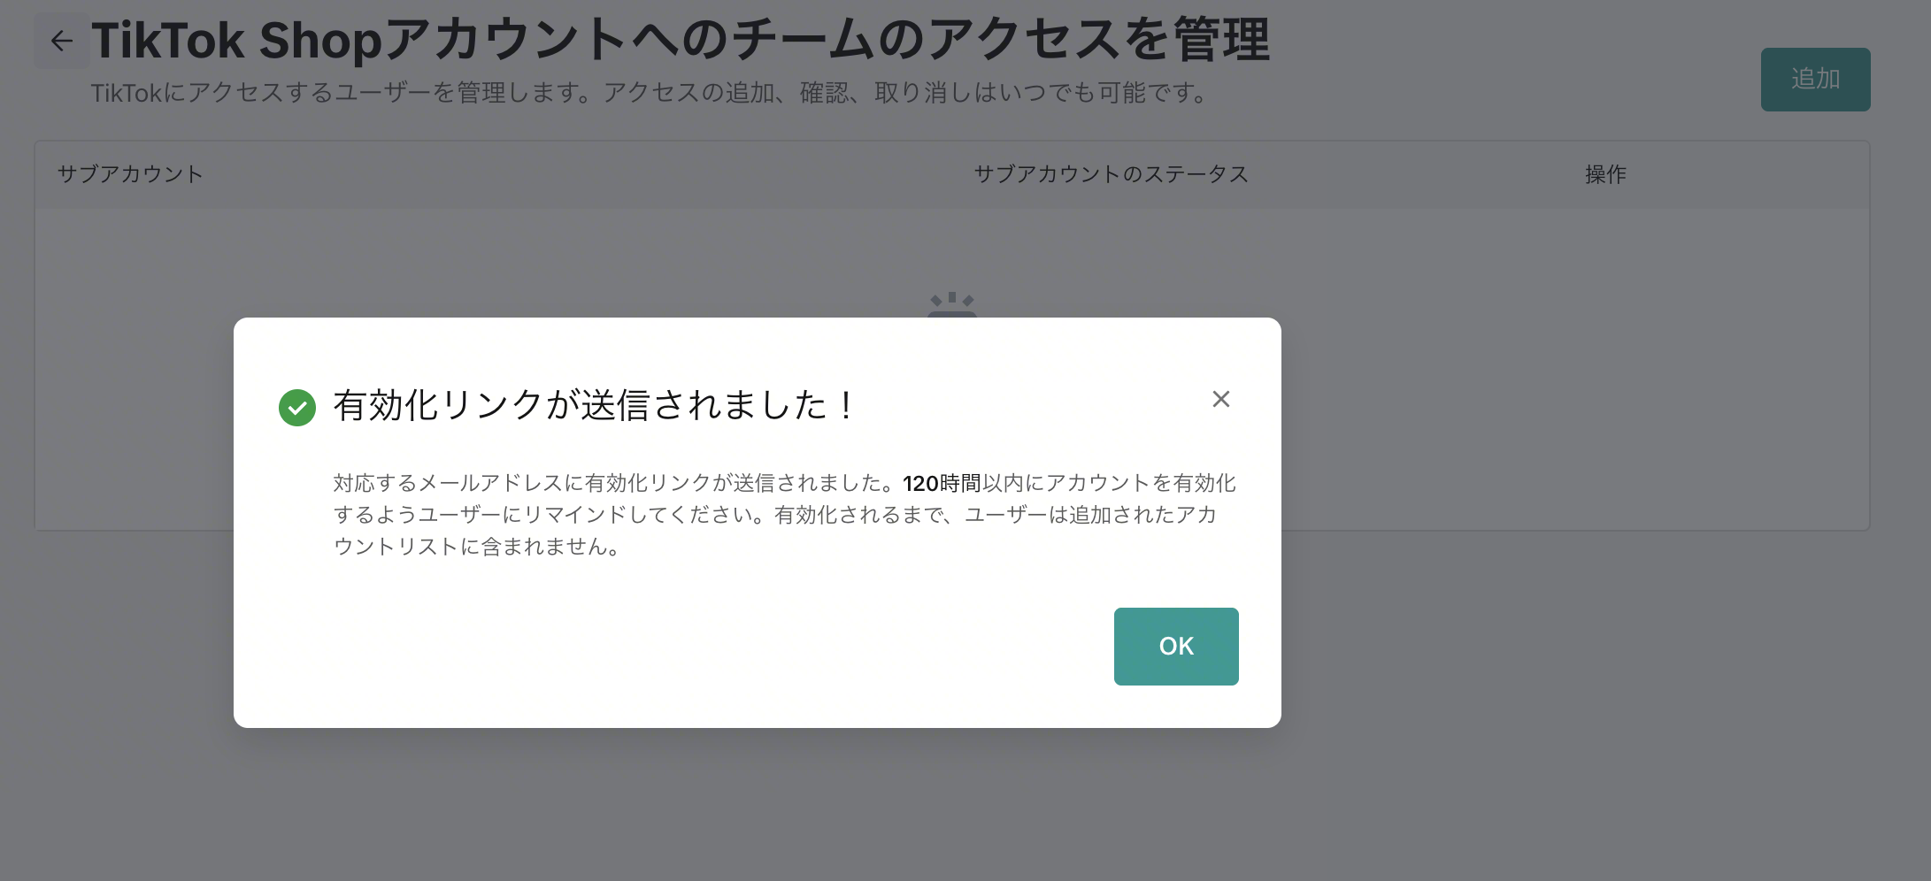
Task: Click the back arrow beside the page title
Action: (x=62, y=41)
